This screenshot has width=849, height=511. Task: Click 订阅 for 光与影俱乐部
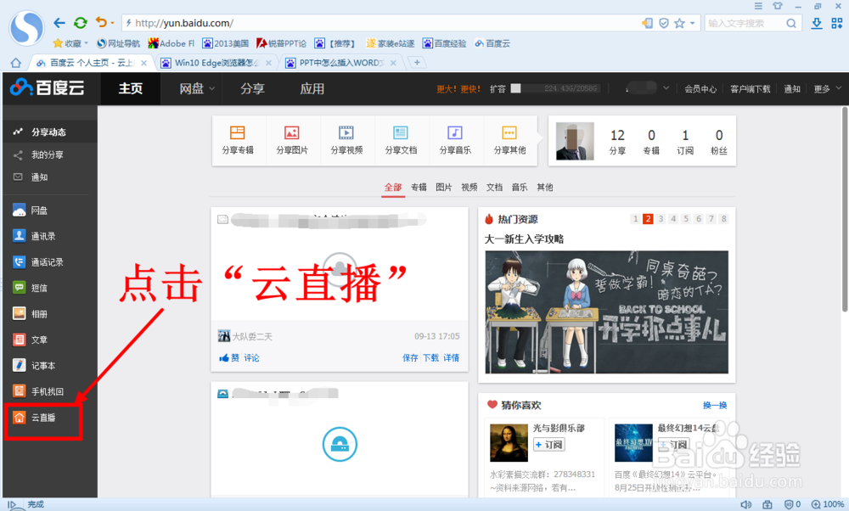[549, 445]
